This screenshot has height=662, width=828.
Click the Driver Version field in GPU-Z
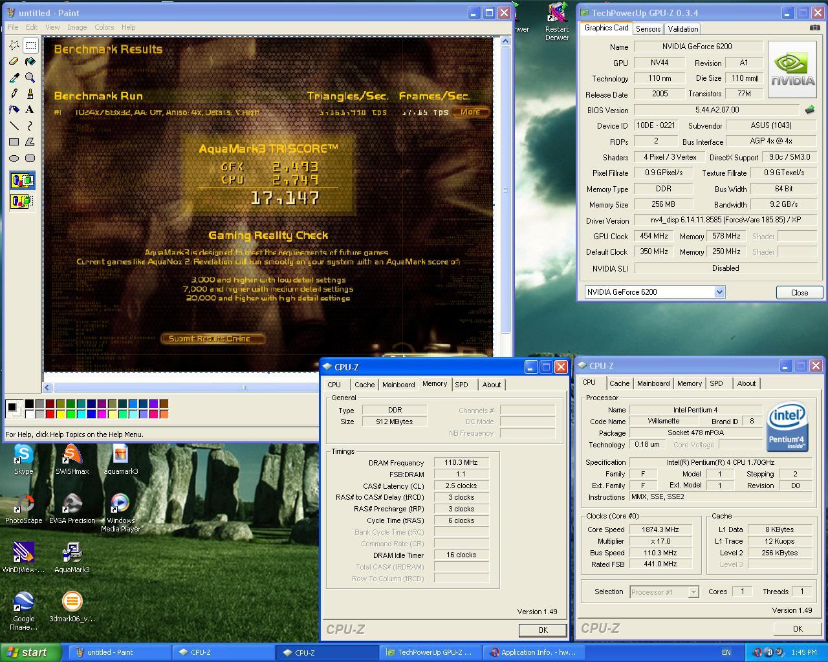click(726, 220)
